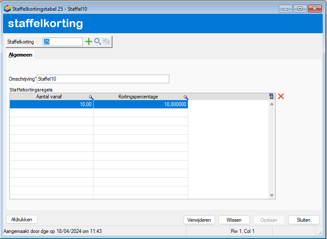327x239 pixels.
Task: Click the filter magnifier in Kortingspercentage header
Action: [x=186, y=97]
